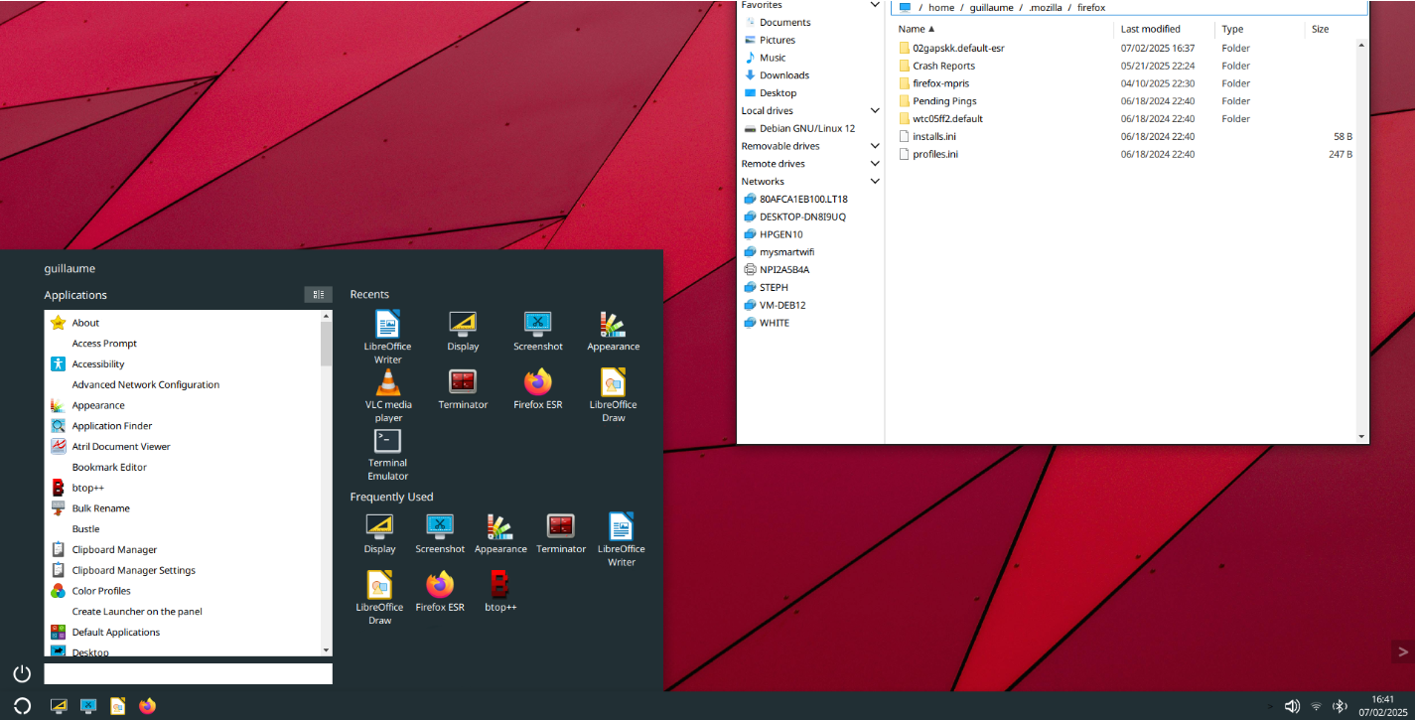Collapse the Favorites section

[875, 5]
